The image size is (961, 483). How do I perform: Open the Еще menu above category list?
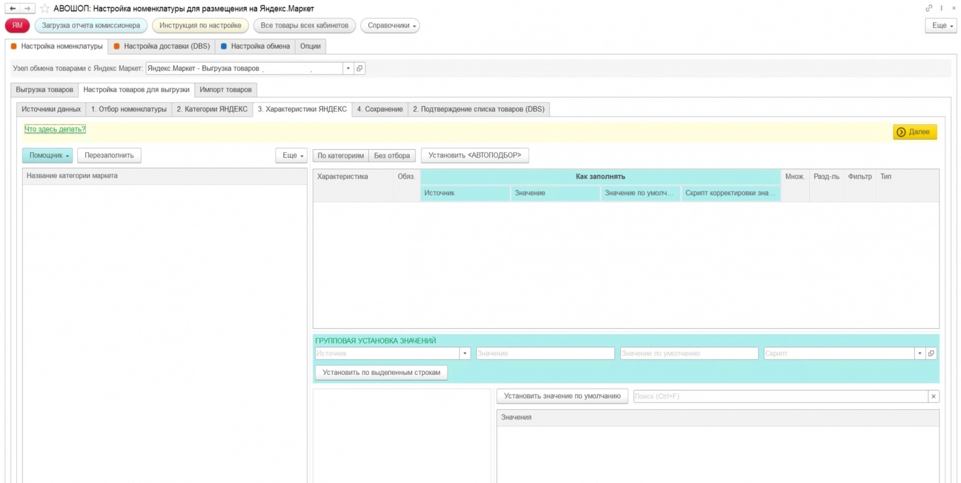pyautogui.click(x=291, y=156)
